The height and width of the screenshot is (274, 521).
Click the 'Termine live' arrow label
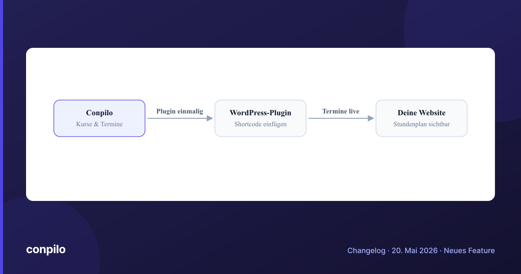click(x=341, y=111)
